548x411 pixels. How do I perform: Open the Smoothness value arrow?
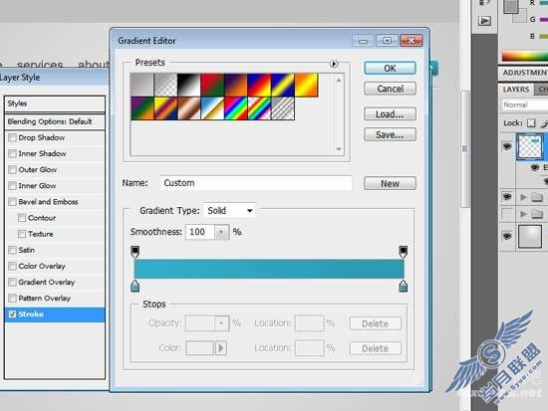pyautogui.click(x=221, y=232)
